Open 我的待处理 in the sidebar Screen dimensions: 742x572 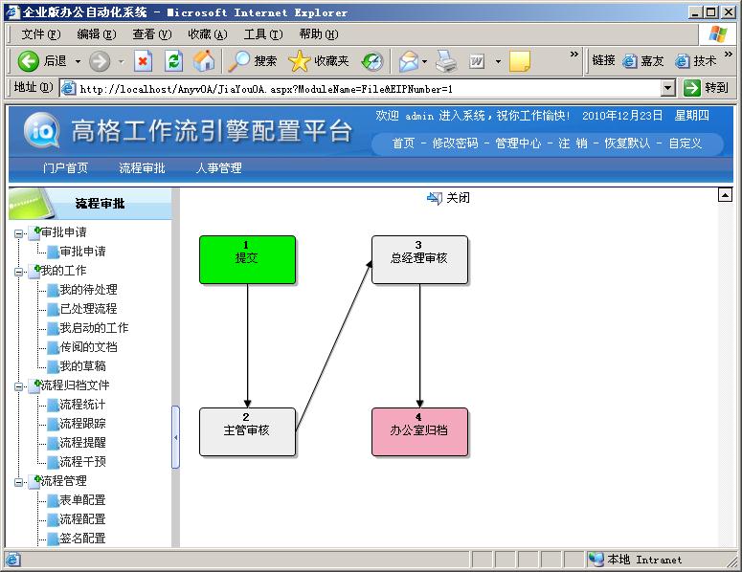click(88, 290)
